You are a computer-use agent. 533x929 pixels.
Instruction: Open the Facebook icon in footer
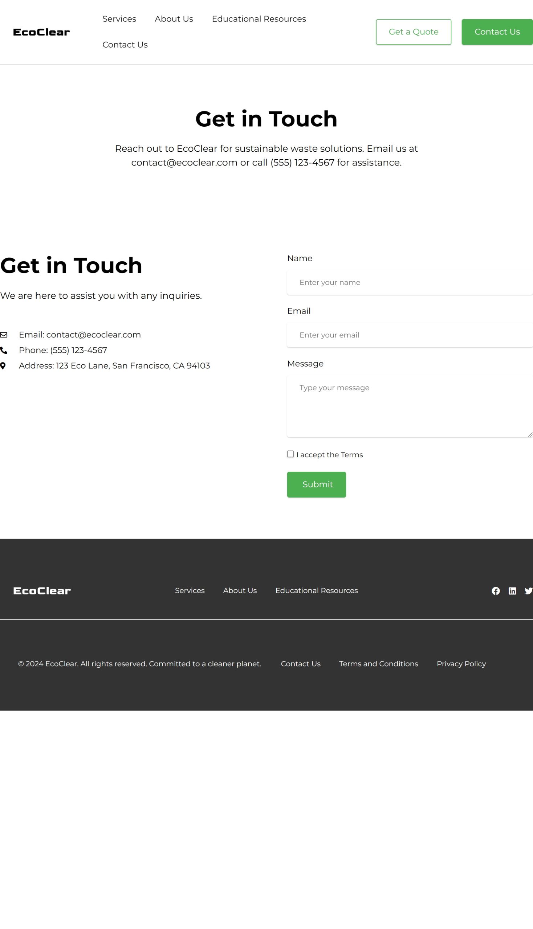pyautogui.click(x=496, y=591)
